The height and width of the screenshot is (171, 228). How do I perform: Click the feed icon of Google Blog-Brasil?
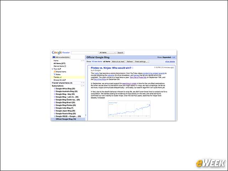click(x=55, y=102)
